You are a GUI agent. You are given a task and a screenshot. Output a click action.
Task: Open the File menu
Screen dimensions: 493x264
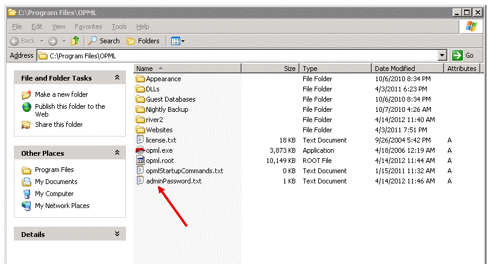pyautogui.click(x=17, y=26)
